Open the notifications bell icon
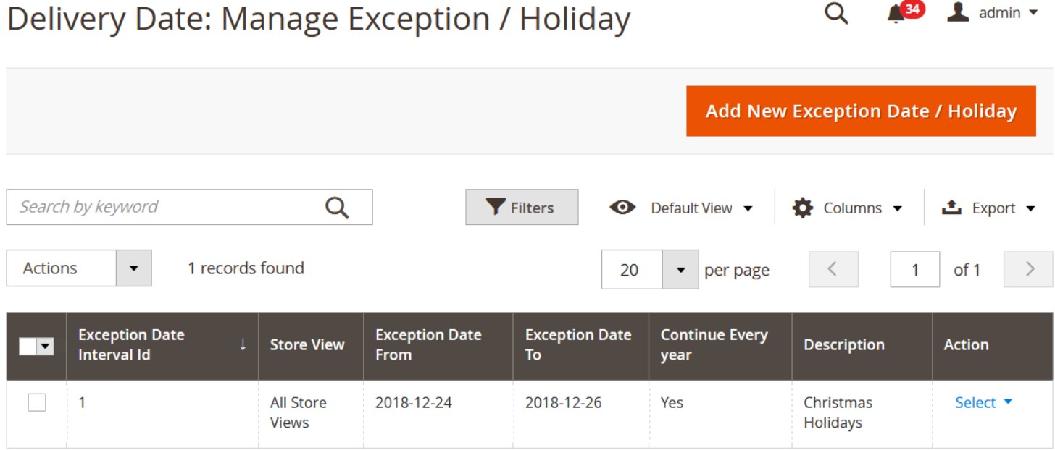Screen dimensions: 1055x450 click(x=897, y=14)
